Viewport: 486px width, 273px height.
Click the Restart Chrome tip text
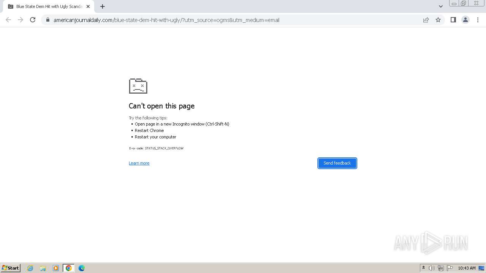(x=149, y=130)
